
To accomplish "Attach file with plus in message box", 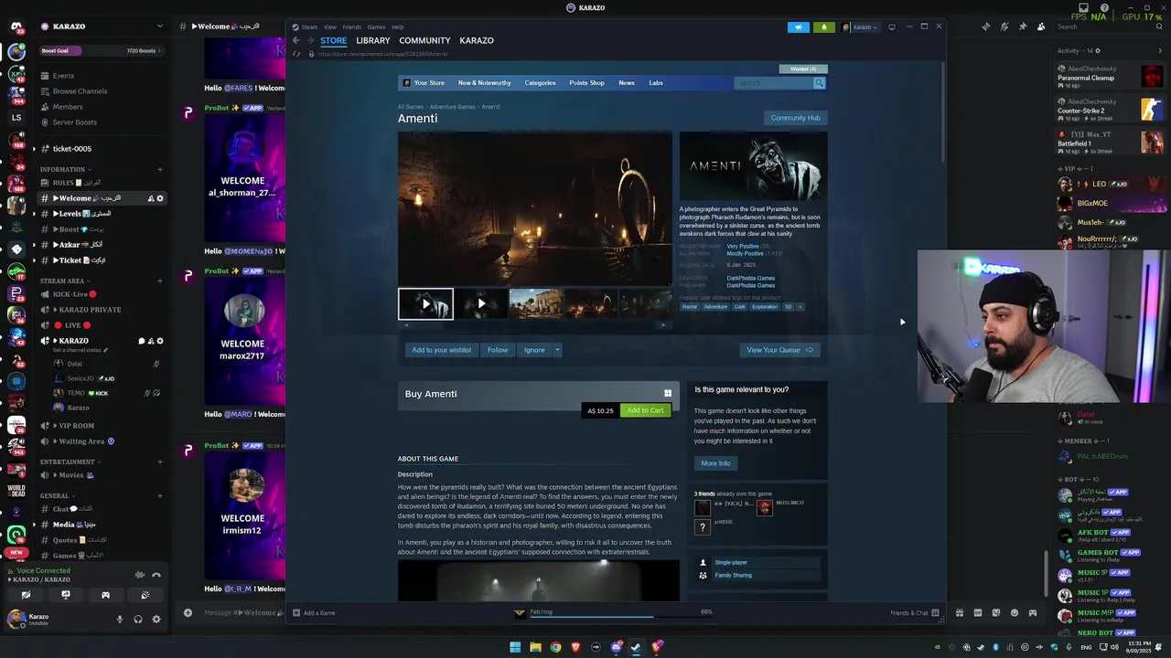I will 188,612.
